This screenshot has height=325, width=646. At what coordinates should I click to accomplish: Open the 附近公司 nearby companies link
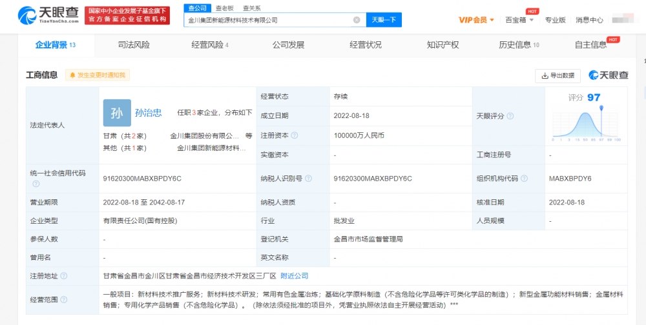tap(294, 276)
